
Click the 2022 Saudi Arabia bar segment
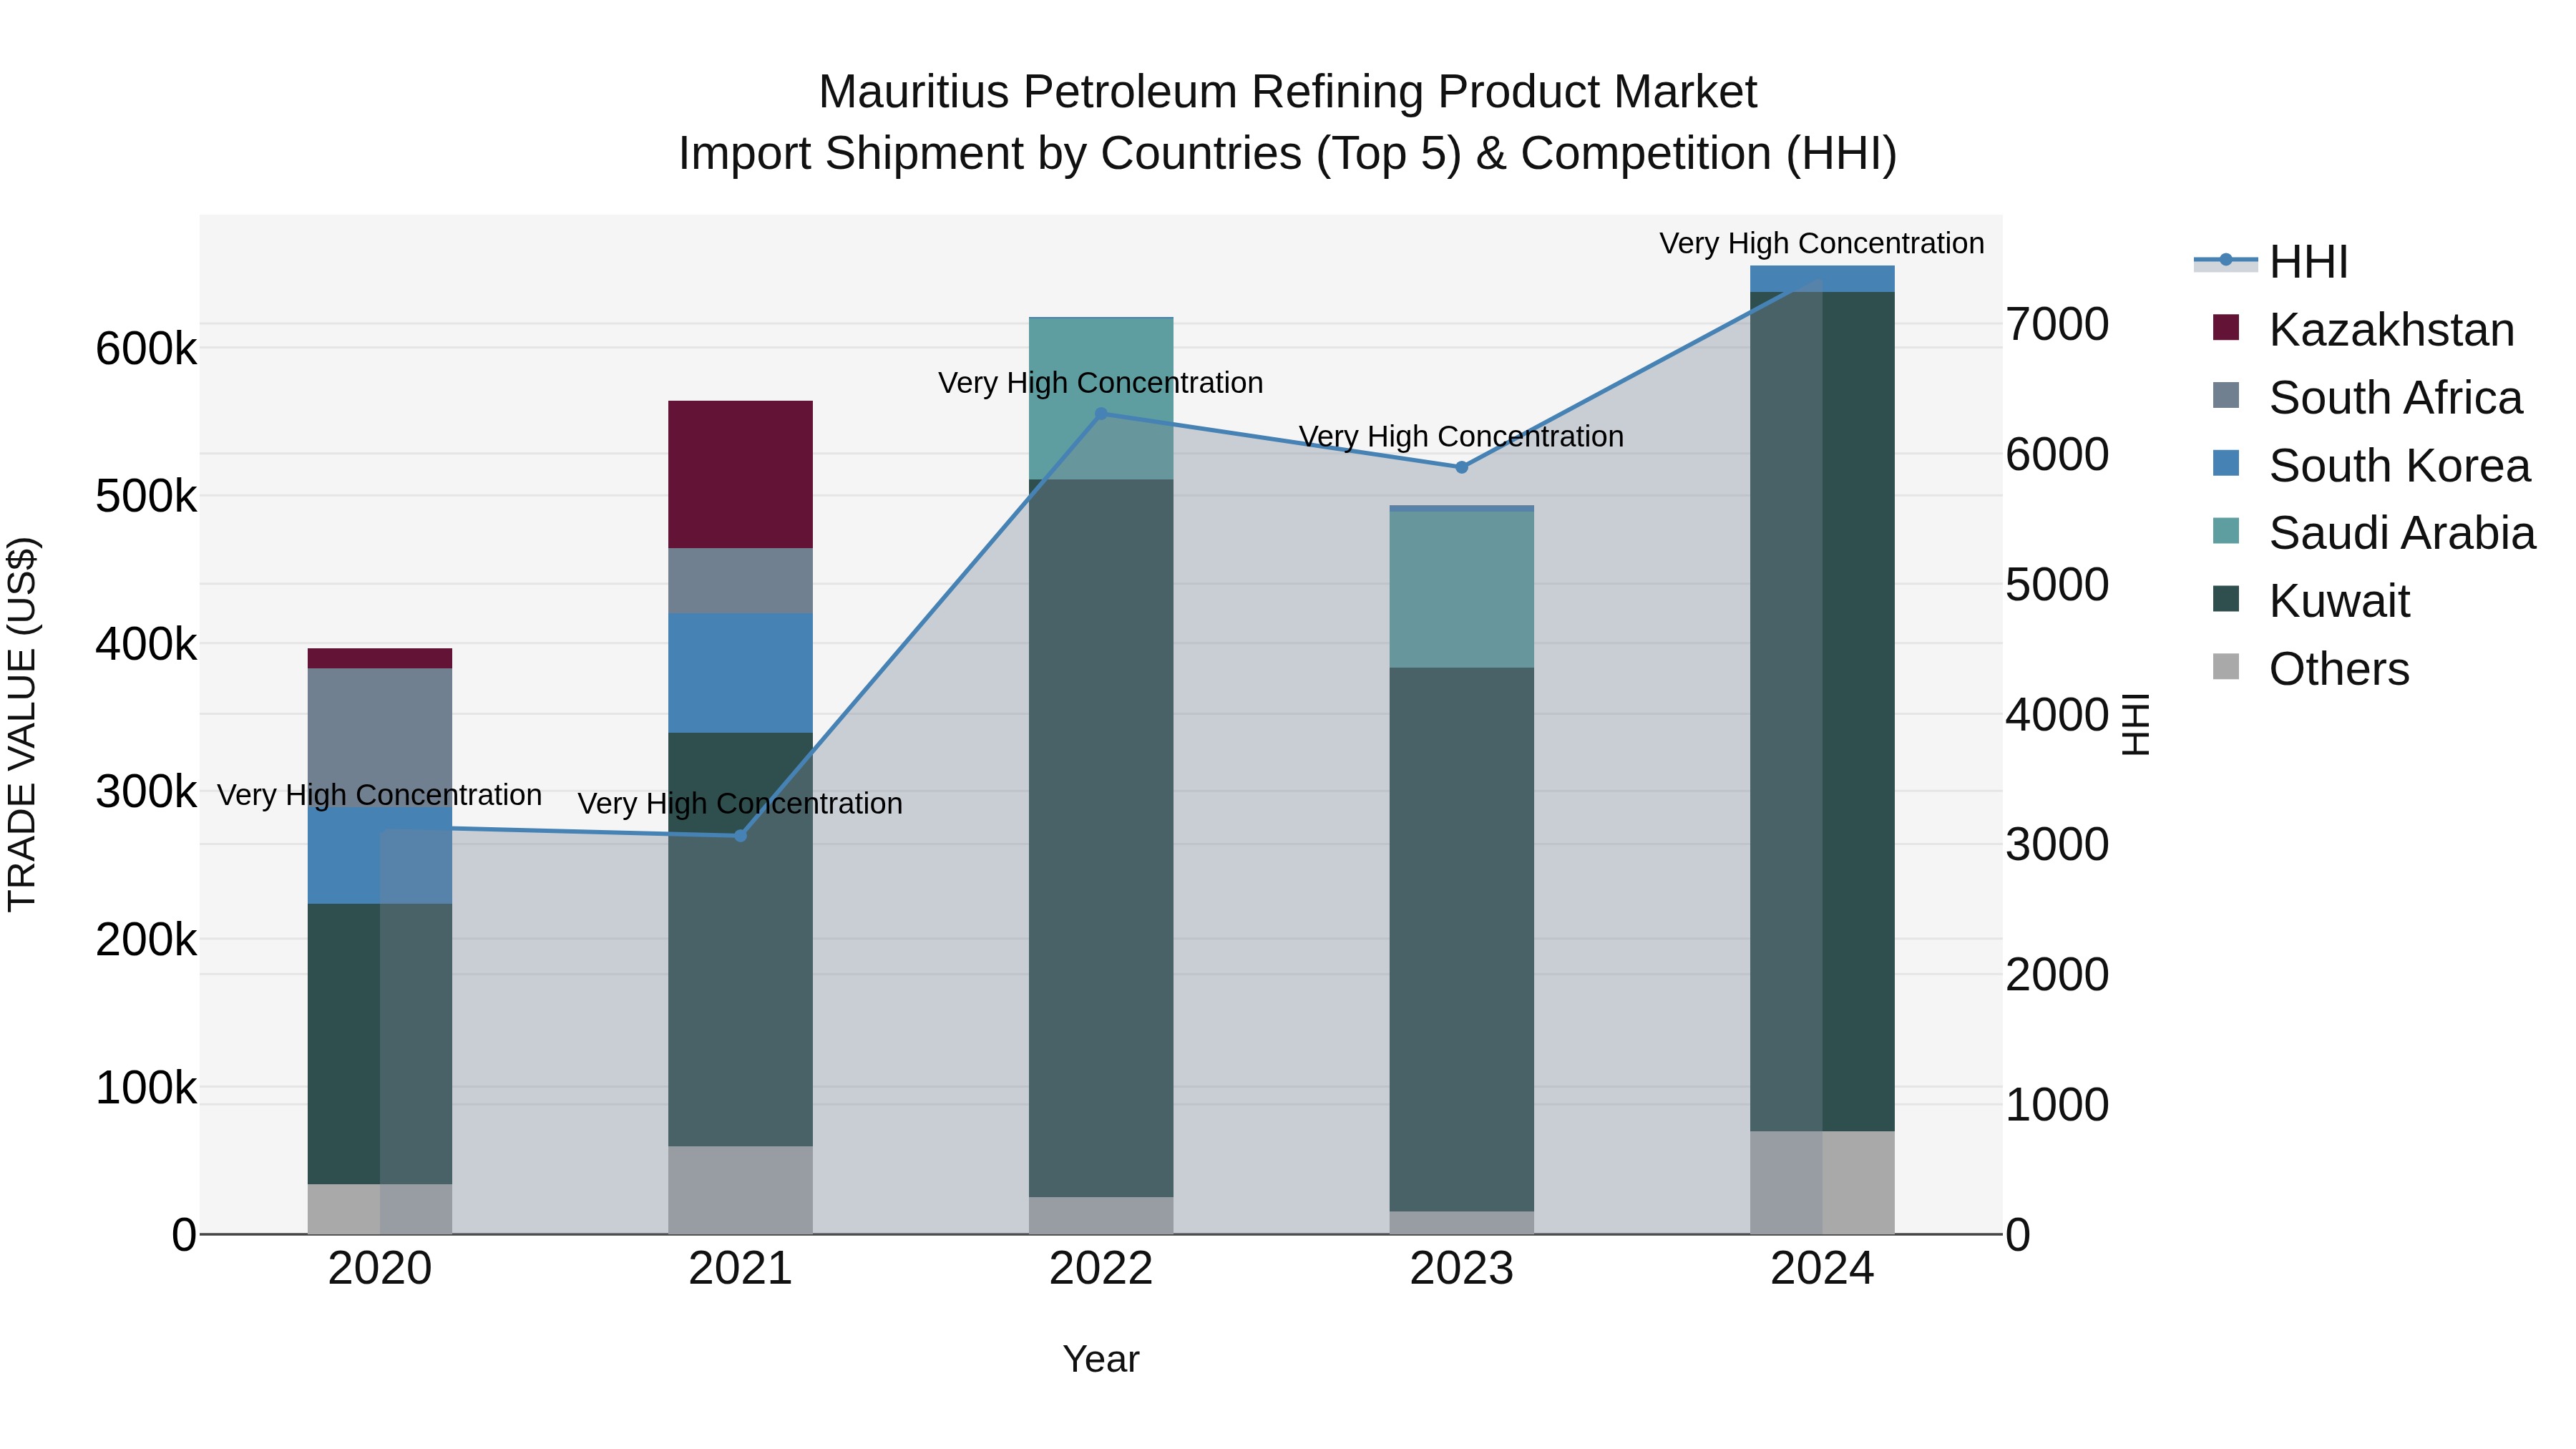coord(1101,399)
